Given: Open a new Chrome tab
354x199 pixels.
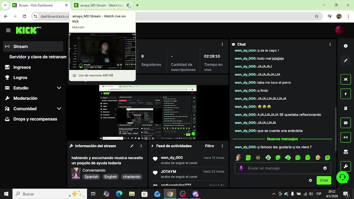Looking at the screenshot, I should pyautogui.click(x=137, y=5).
